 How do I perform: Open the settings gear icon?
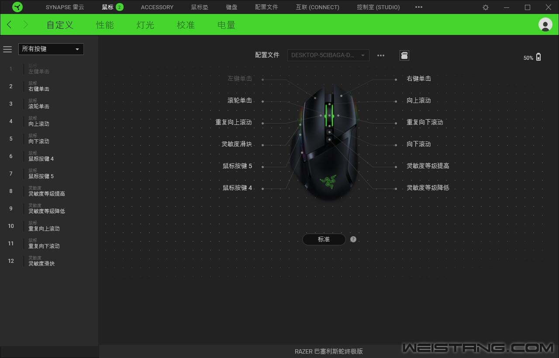(486, 7)
